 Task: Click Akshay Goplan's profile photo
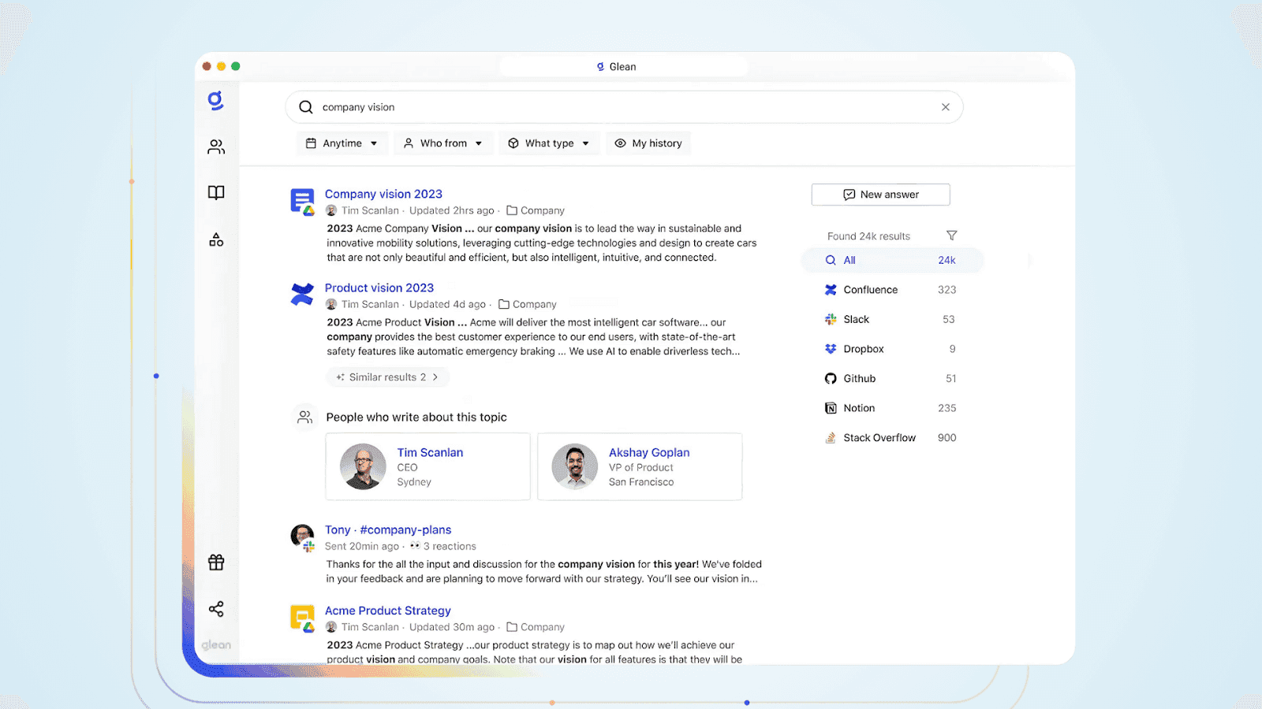tap(574, 466)
